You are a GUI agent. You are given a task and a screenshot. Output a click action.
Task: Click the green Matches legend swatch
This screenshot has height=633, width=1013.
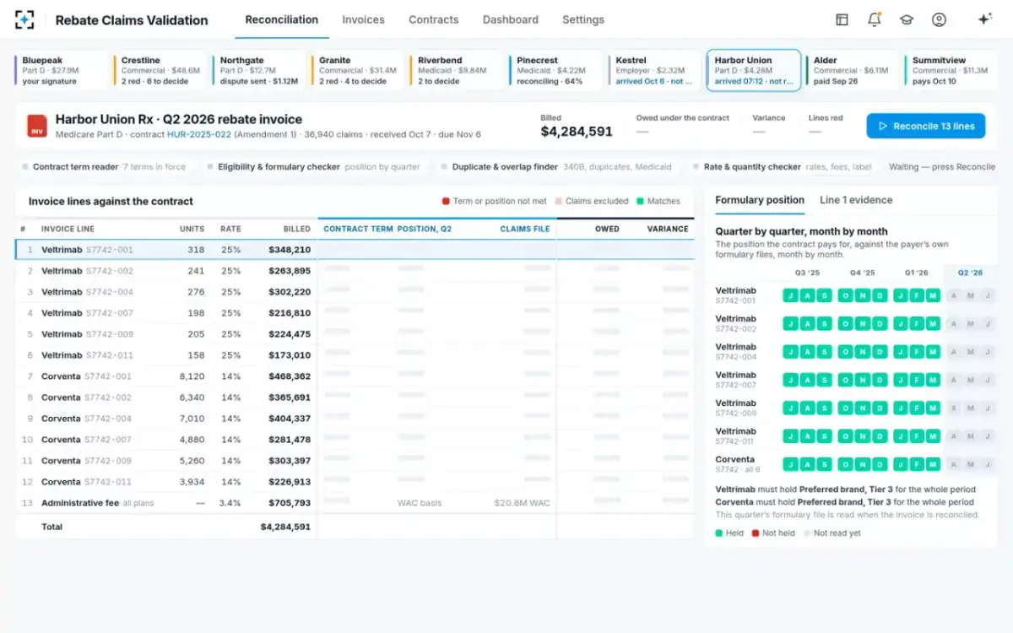tap(640, 202)
